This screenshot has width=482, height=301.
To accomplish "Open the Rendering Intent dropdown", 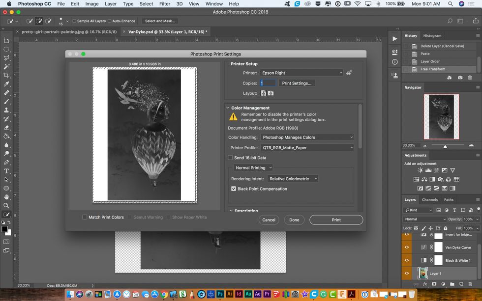I will pos(293,179).
